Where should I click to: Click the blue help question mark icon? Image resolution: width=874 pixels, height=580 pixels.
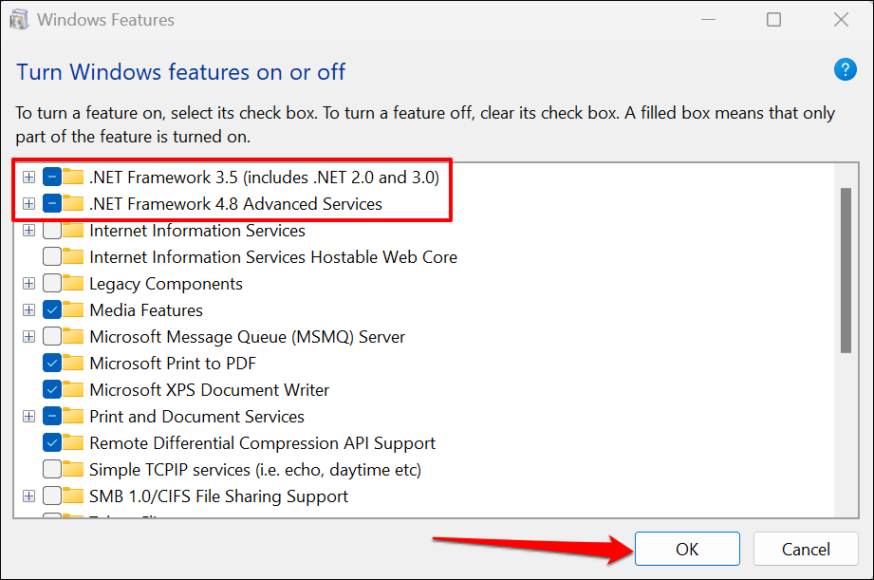[x=845, y=69]
